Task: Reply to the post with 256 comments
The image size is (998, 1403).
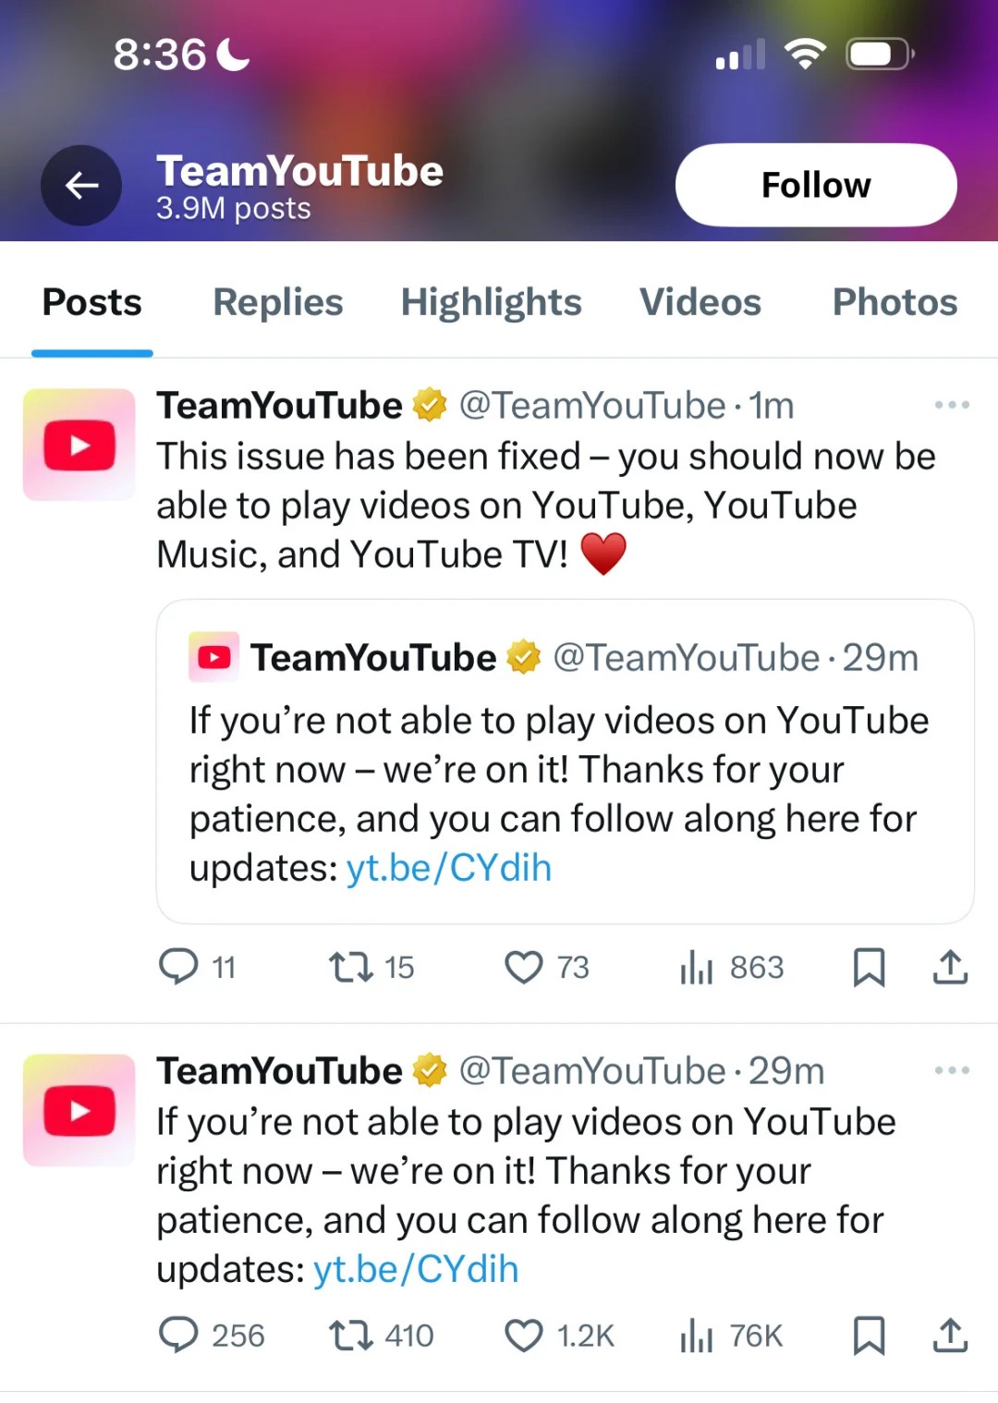Action: pos(178,1336)
